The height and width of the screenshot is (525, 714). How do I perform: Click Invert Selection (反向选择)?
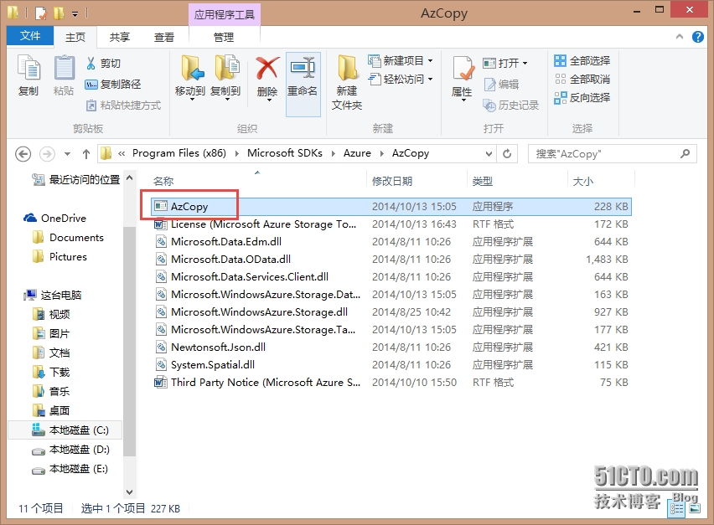click(x=582, y=97)
